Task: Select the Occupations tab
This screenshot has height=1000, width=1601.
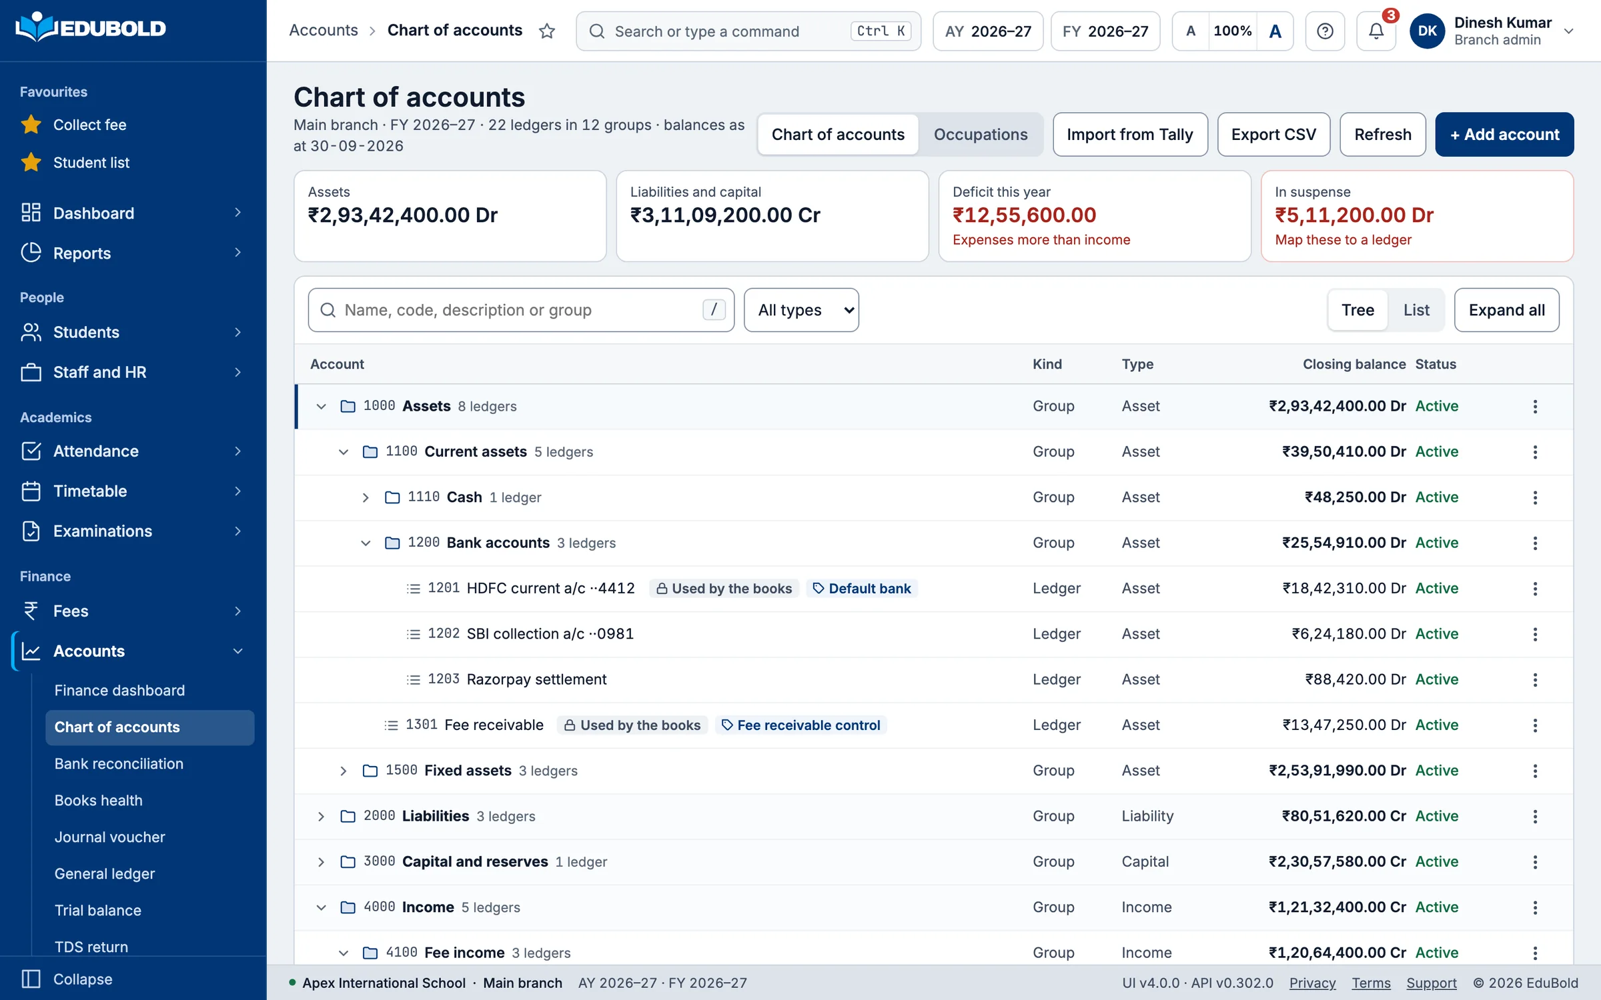Action: tap(980, 134)
